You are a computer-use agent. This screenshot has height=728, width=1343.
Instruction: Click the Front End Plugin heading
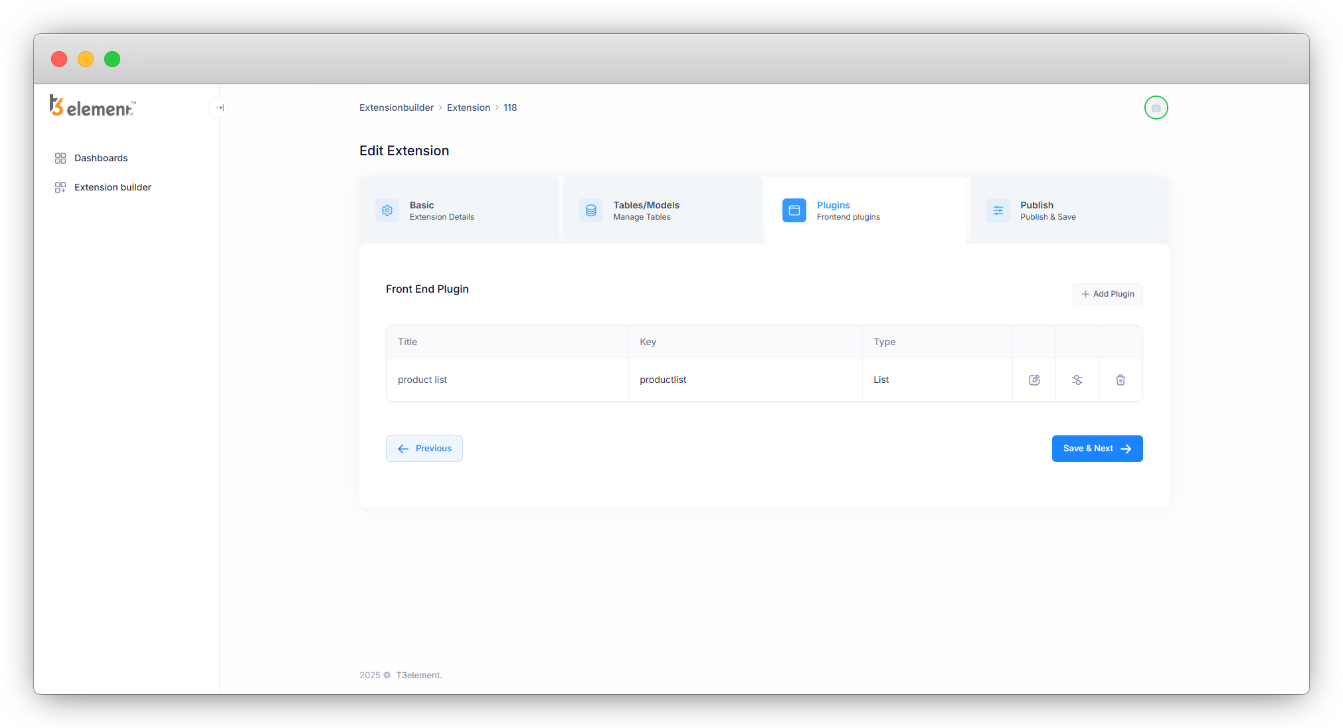[427, 289]
